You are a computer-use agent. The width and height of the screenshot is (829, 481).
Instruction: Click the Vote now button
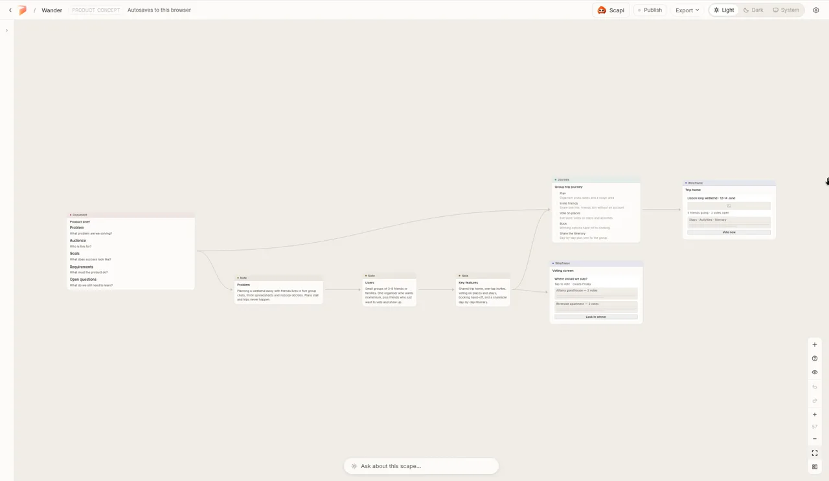click(x=729, y=232)
